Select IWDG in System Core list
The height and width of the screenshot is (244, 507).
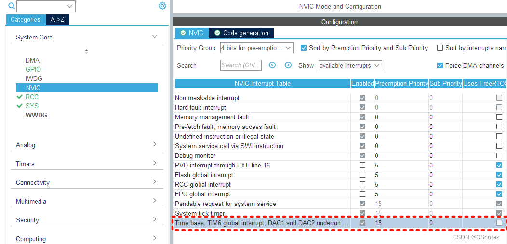point(34,78)
